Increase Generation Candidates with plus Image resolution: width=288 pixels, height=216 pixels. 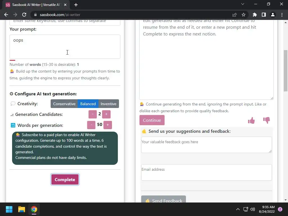106,114
